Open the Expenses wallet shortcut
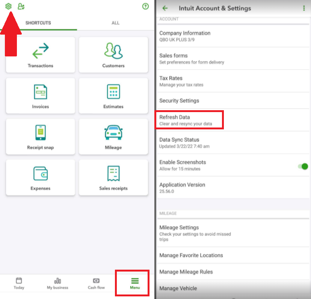 click(x=41, y=178)
